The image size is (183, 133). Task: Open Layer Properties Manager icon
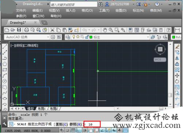(x=68, y=37)
